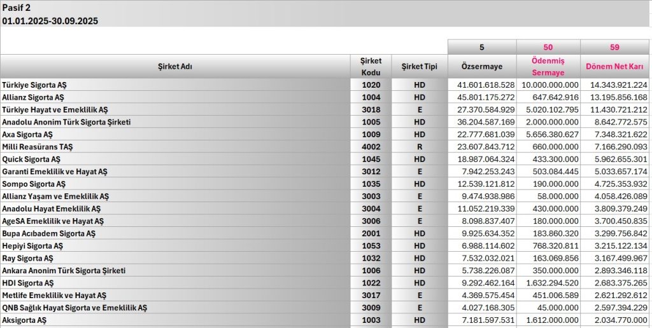This screenshot has width=652, height=328.
Task: Click Axa Sigorta's paid capital 5.656.380.627
Action: (x=549, y=134)
